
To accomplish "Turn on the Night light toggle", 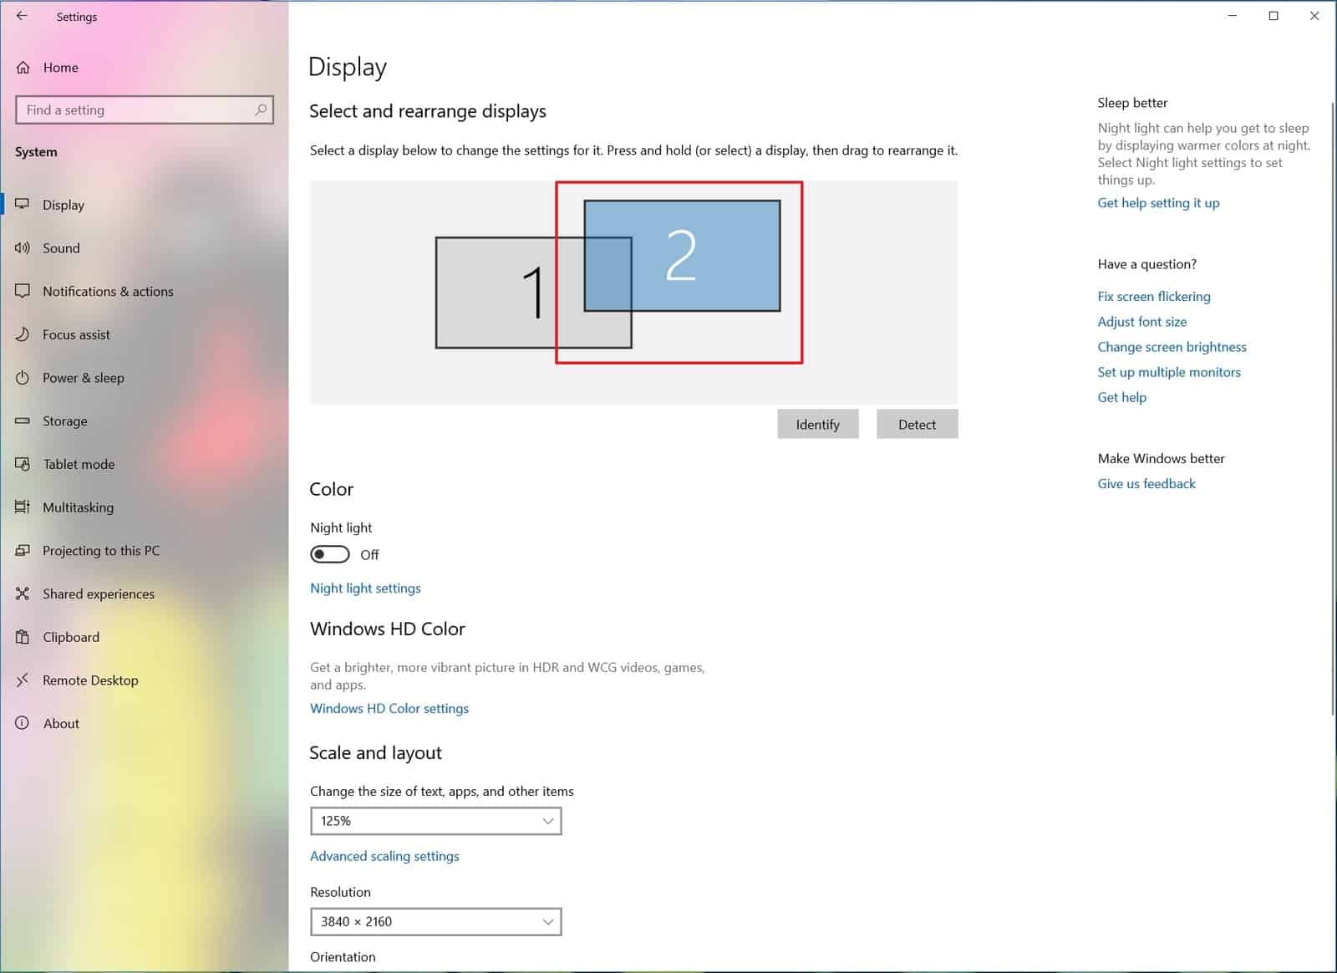I will pos(329,554).
